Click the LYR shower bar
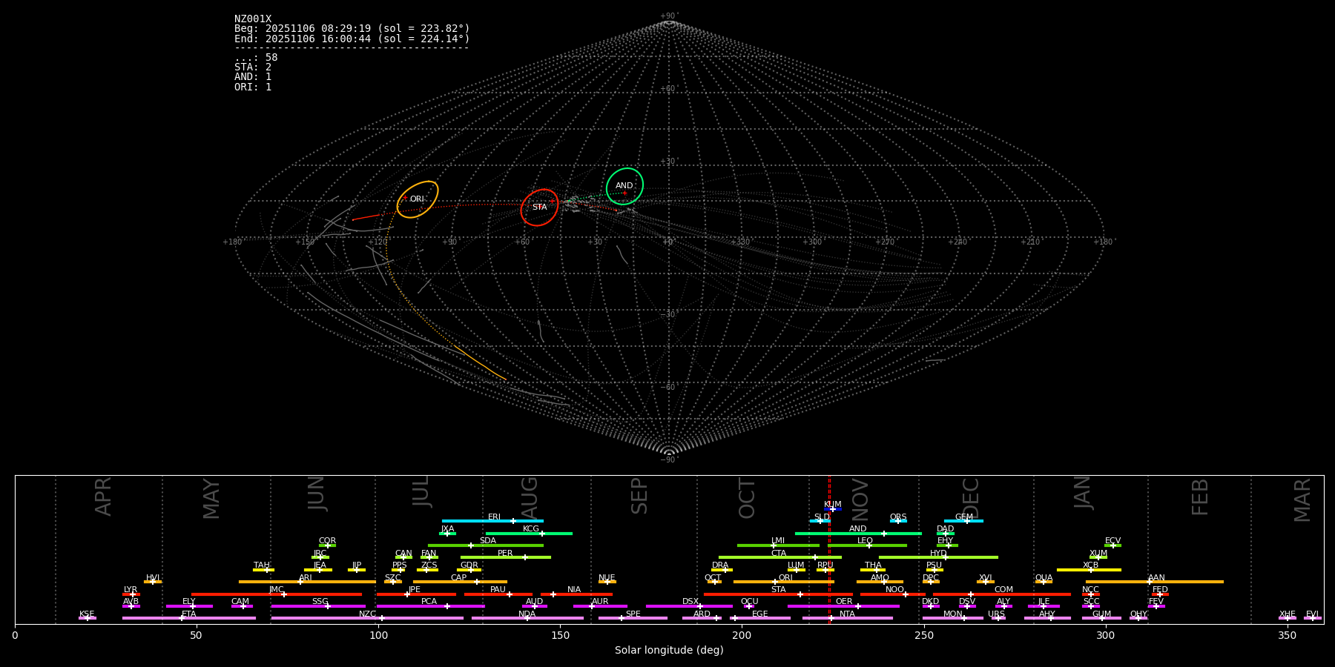Screen dimensions: 1335x667 pos(131,594)
